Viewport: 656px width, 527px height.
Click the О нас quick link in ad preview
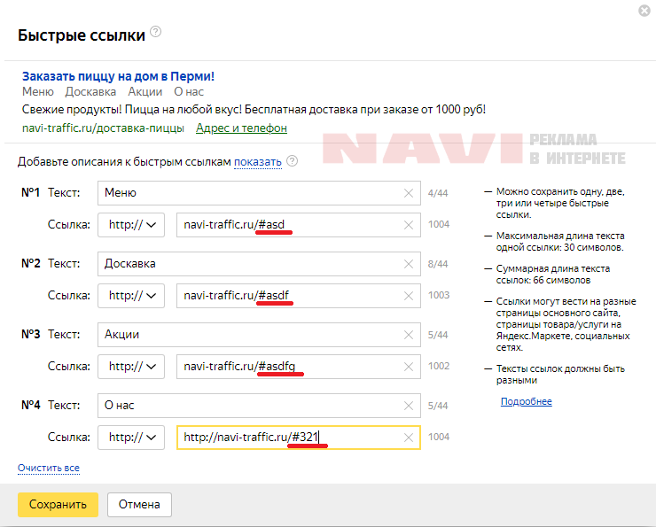[189, 91]
